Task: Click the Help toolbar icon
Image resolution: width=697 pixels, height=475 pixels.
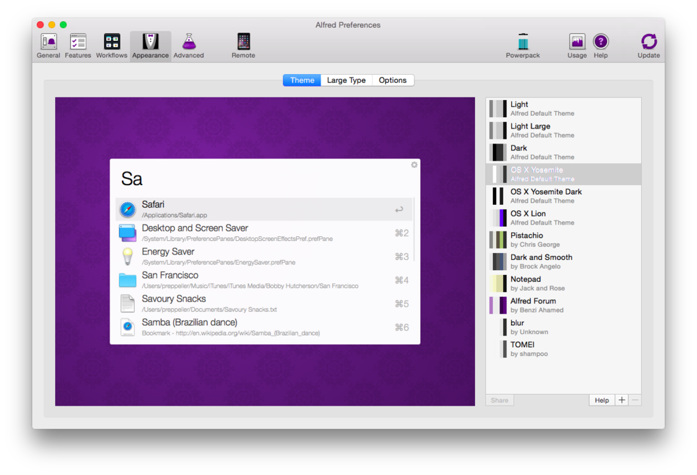Action: 600,46
